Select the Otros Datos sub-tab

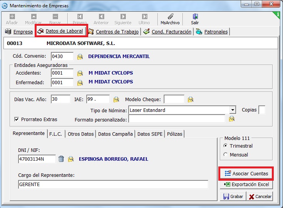click(x=81, y=134)
